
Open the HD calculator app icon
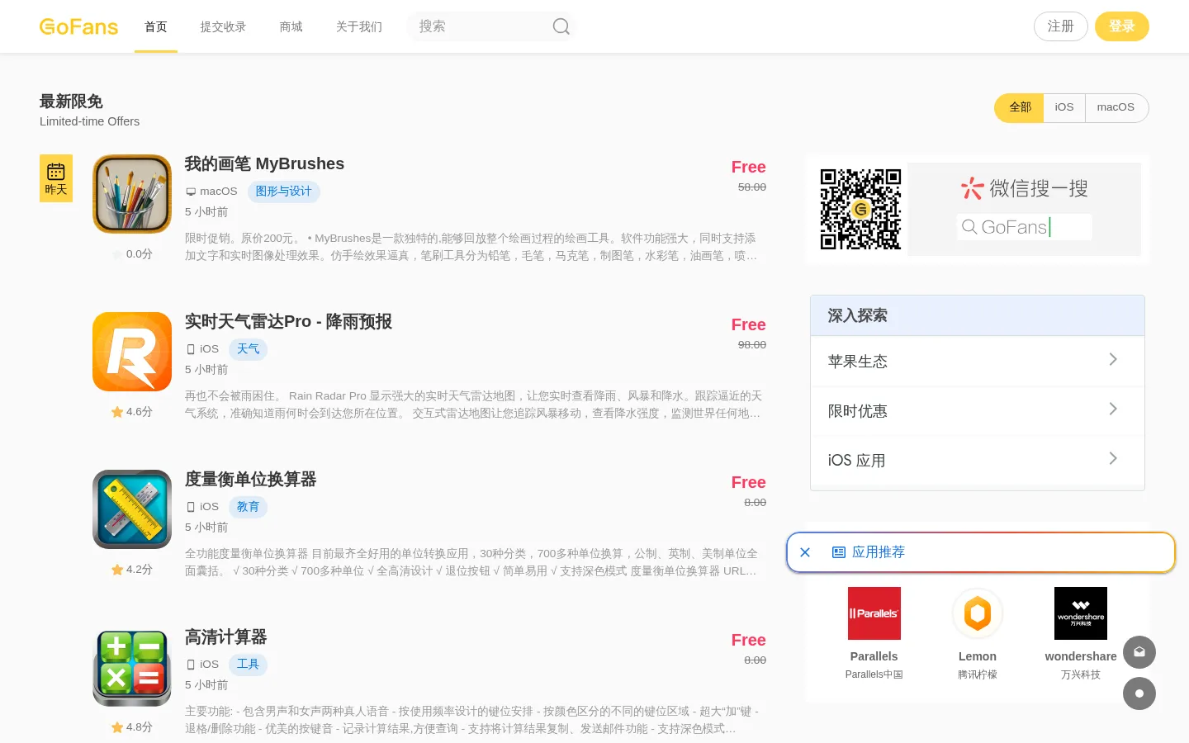(x=132, y=667)
